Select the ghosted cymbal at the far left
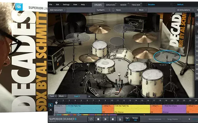The width and height of the screenshot is (198, 123). click(78, 37)
